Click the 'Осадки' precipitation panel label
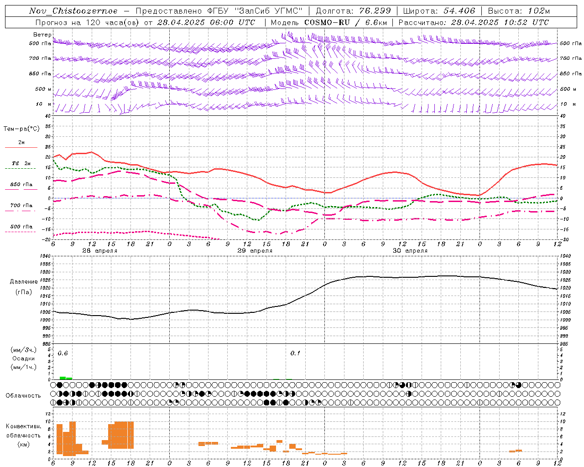Viewport: 584px width, 467px height. [23, 358]
